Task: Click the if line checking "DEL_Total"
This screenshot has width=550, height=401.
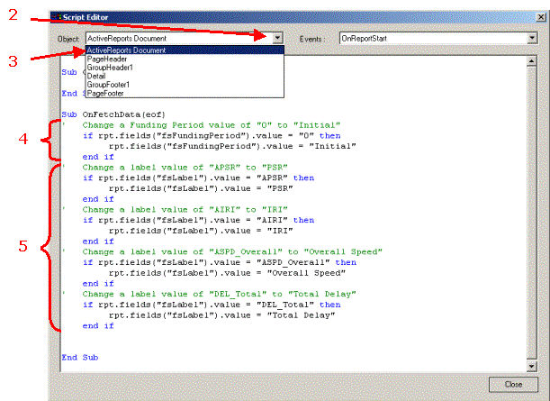Action: pyautogui.click(x=212, y=304)
